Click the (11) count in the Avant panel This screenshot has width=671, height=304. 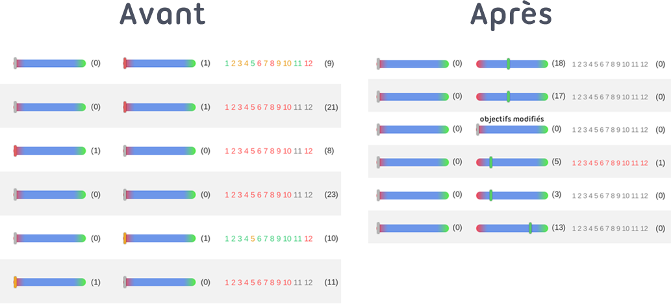[331, 283]
